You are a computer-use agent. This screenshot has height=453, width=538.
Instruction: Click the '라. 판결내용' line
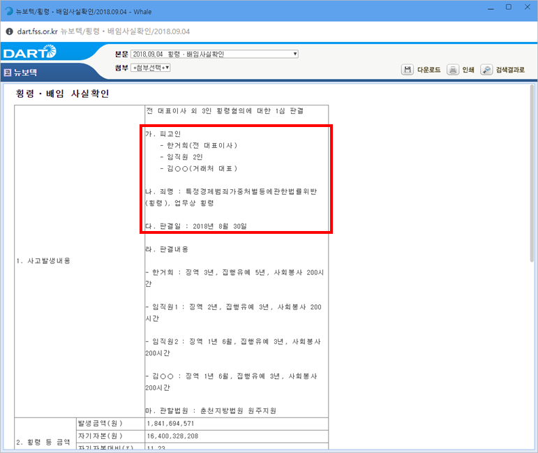[x=167, y=249]
